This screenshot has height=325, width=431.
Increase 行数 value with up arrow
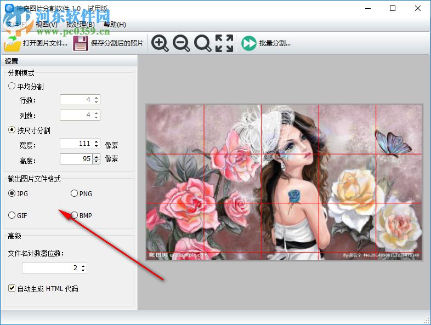[x=96, y=98]
